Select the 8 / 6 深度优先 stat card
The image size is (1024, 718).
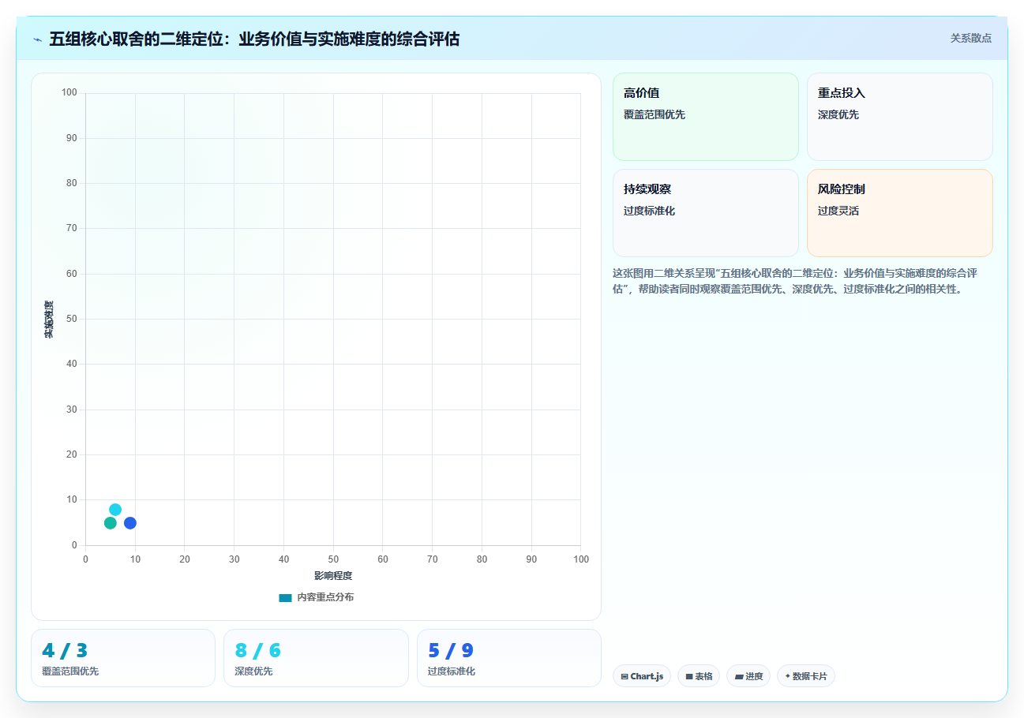[x=316, y=658]
